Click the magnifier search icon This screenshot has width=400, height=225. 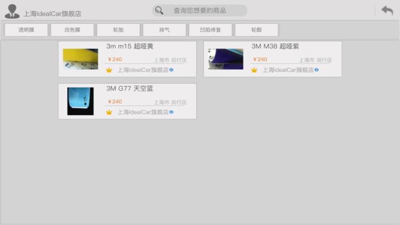click(x=159, y=10)
